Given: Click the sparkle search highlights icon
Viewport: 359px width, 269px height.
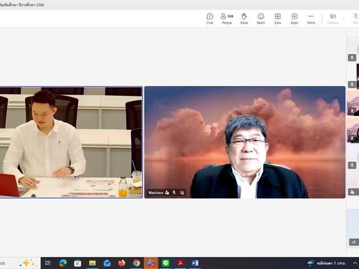Looking at the screenshot, I should [x=28, y=263].
